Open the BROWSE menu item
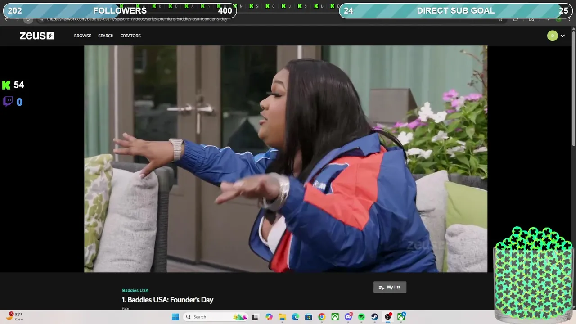This screenshot has width=576, height=324. 83,36
